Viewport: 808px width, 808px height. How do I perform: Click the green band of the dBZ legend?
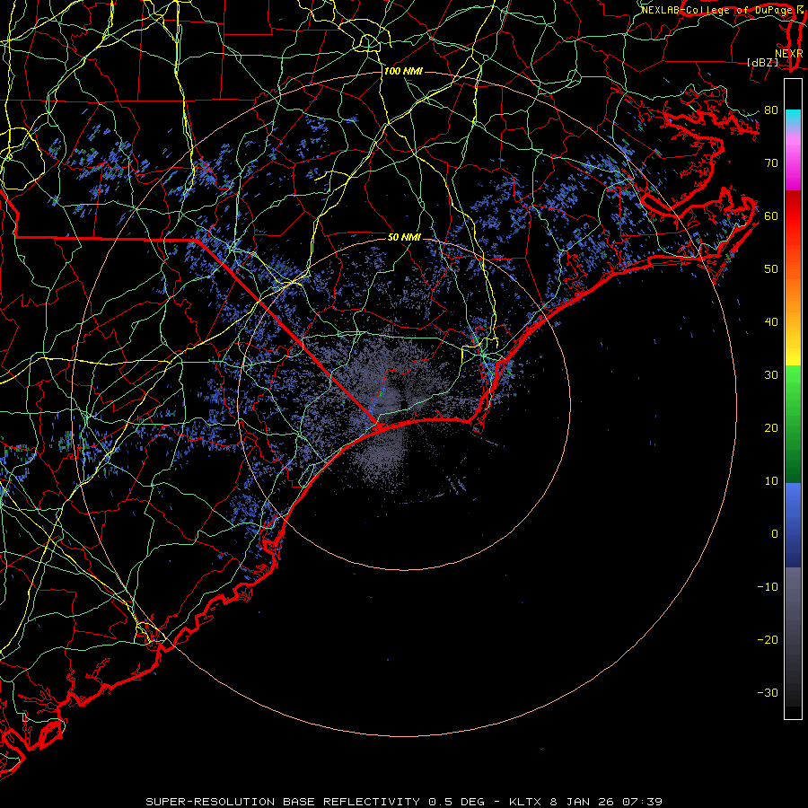(793, 424)
